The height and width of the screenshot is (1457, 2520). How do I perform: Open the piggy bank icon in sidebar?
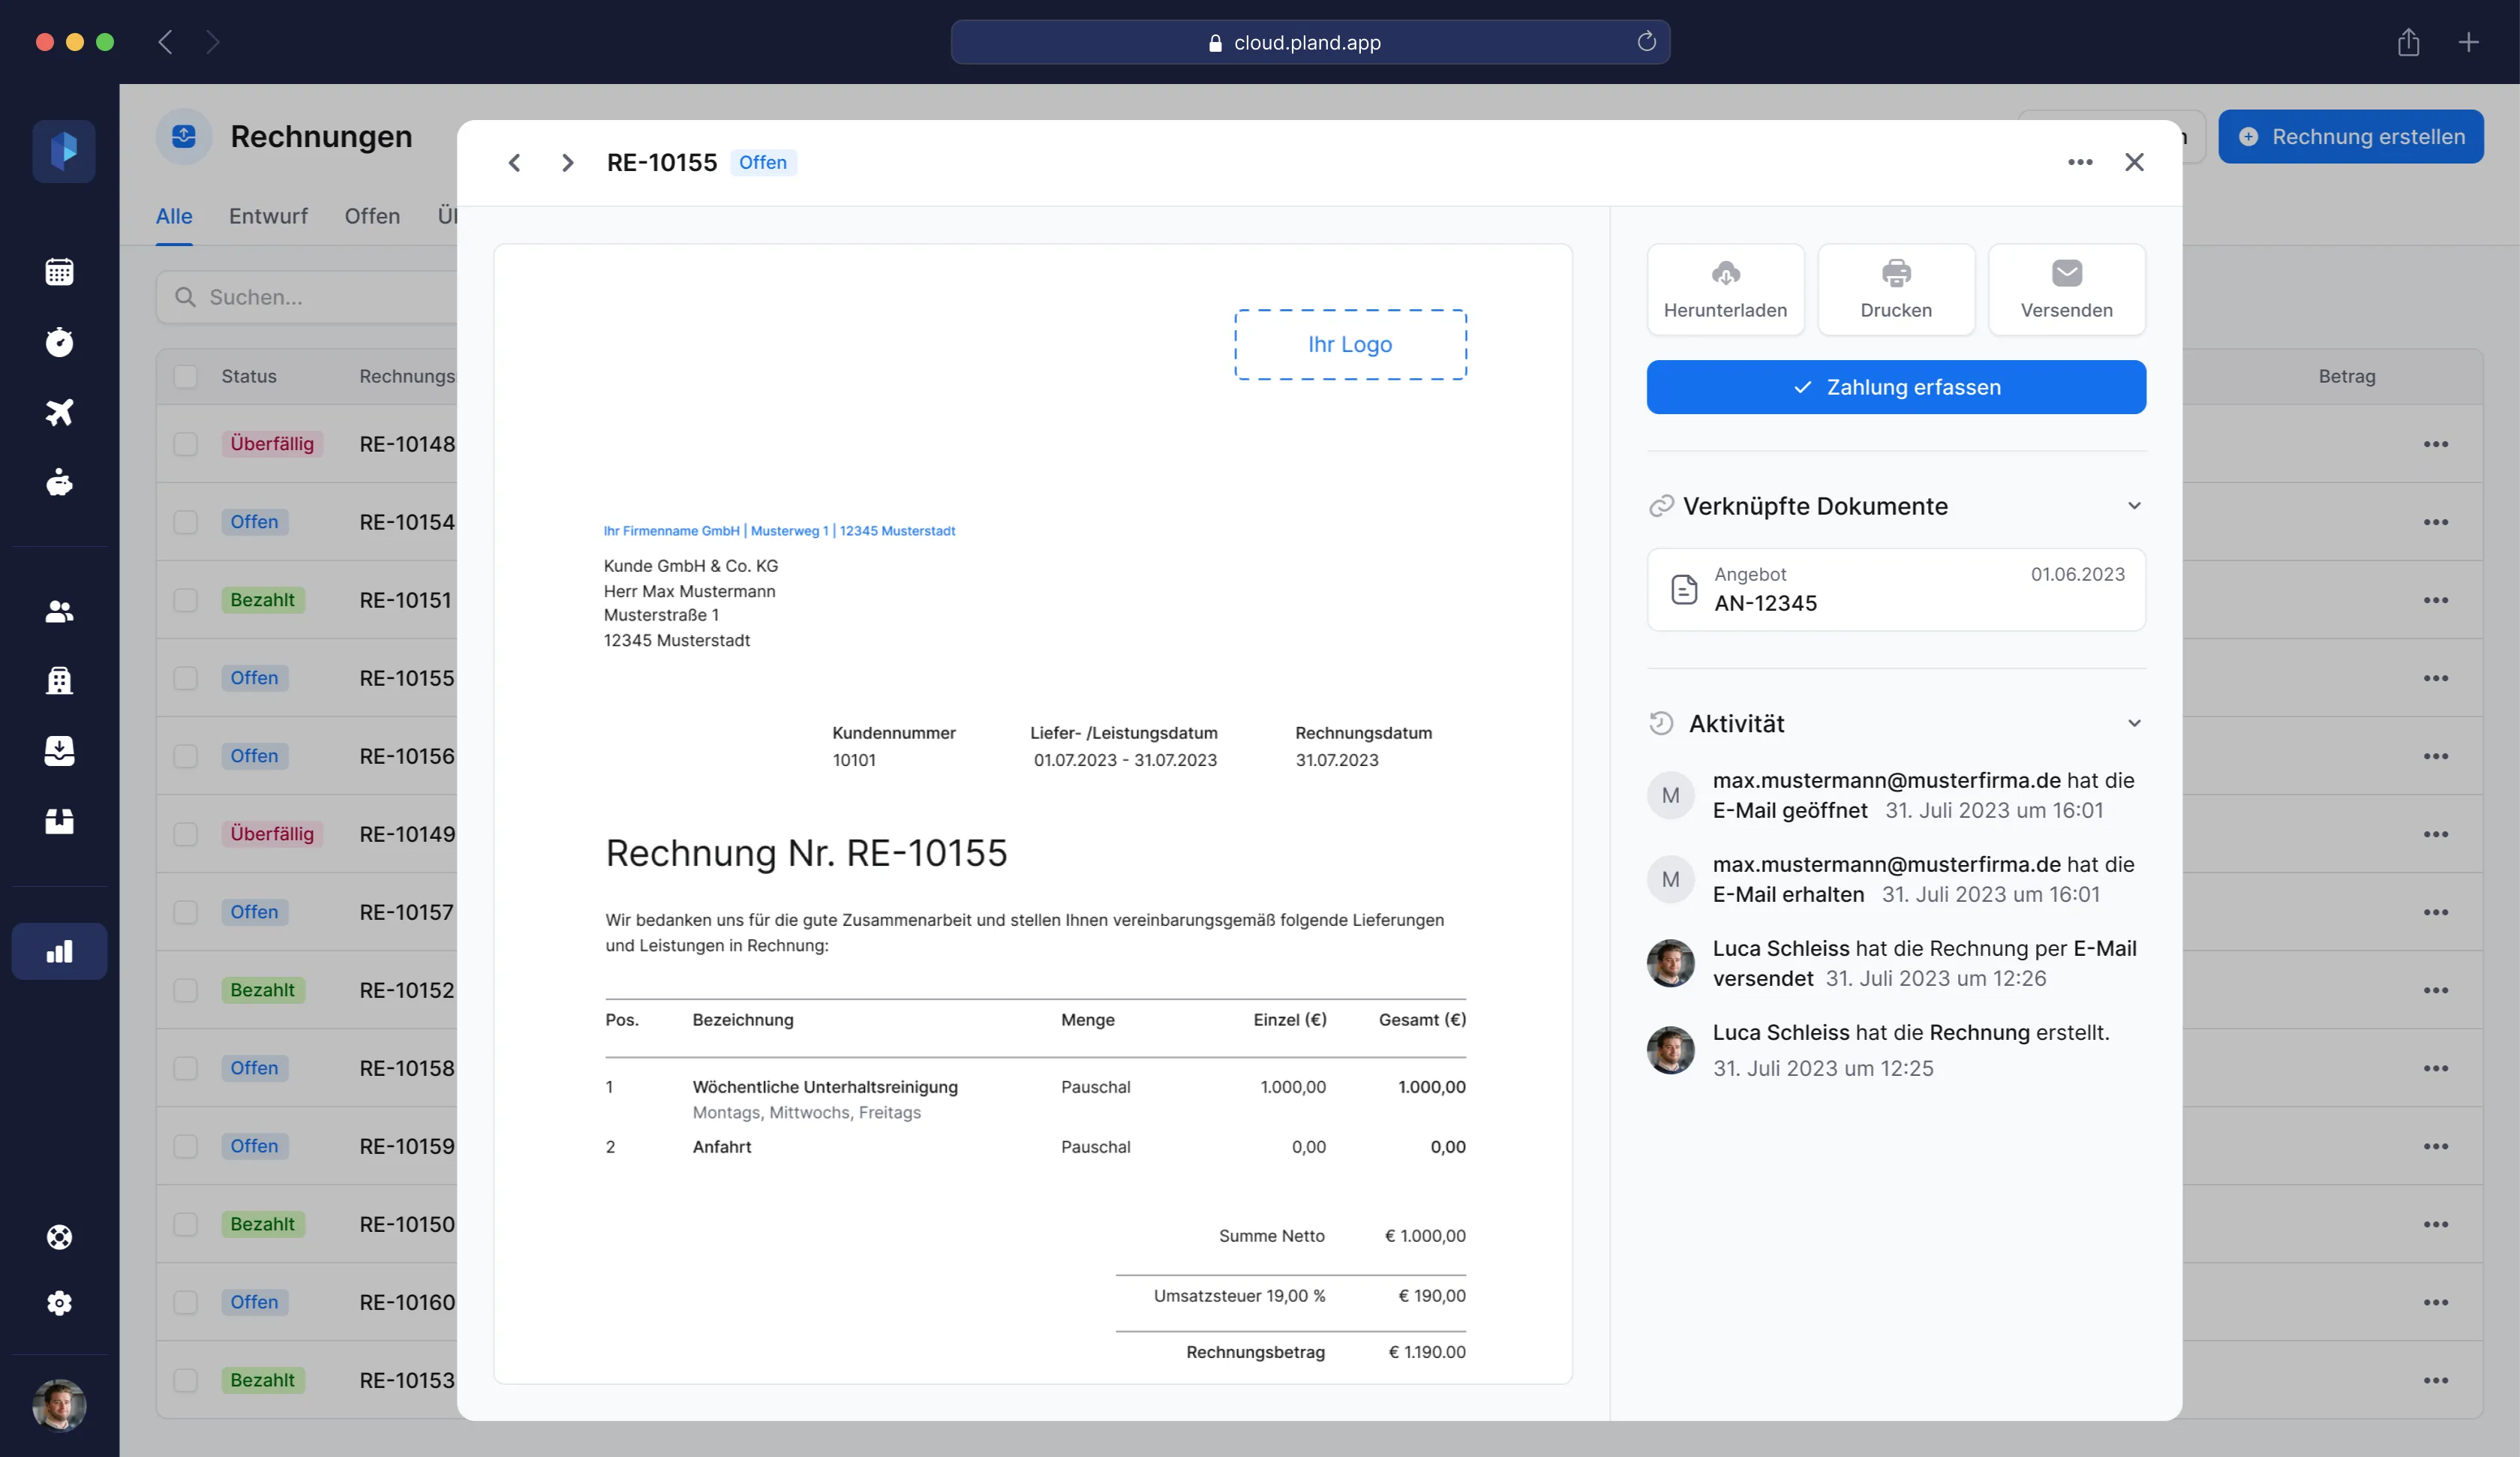tap(59, 482)
